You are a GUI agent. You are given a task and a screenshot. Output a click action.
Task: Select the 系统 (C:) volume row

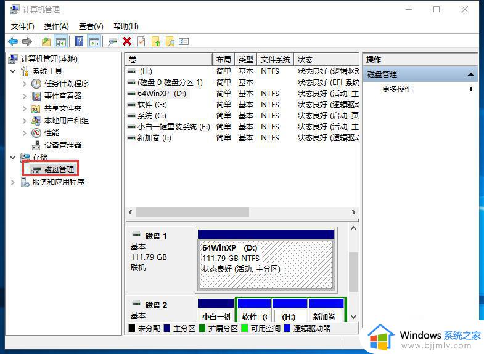(x=242, y=116)
